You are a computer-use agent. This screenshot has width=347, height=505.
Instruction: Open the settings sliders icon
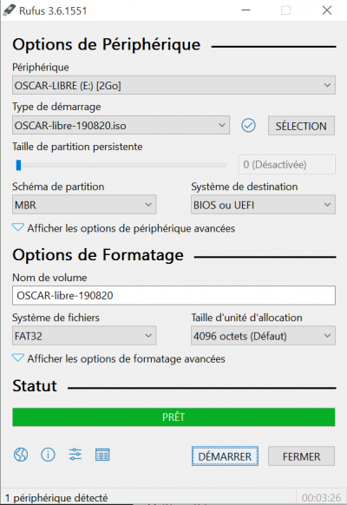(75, 455)
